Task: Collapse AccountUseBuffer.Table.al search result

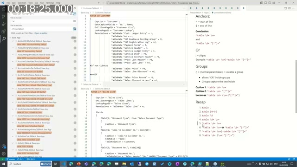Action: (13, 68)
